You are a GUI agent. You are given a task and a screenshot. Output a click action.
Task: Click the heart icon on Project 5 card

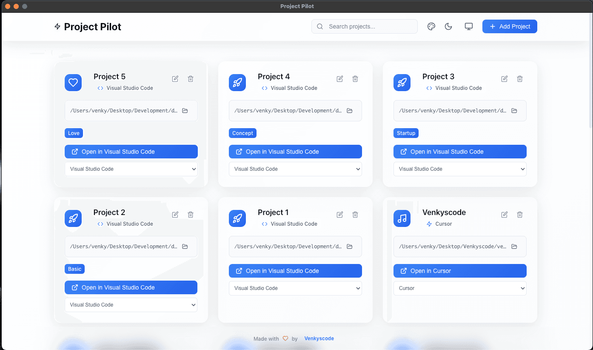pos(73,83)
